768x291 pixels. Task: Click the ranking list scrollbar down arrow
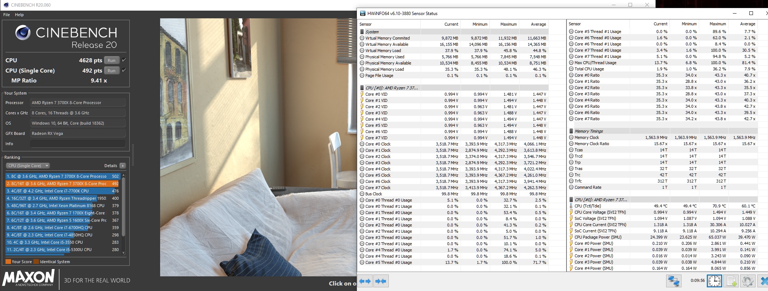[x=123, y=253]
